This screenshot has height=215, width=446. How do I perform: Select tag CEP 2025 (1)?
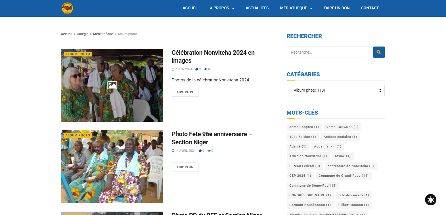click(x=300, y=176)
